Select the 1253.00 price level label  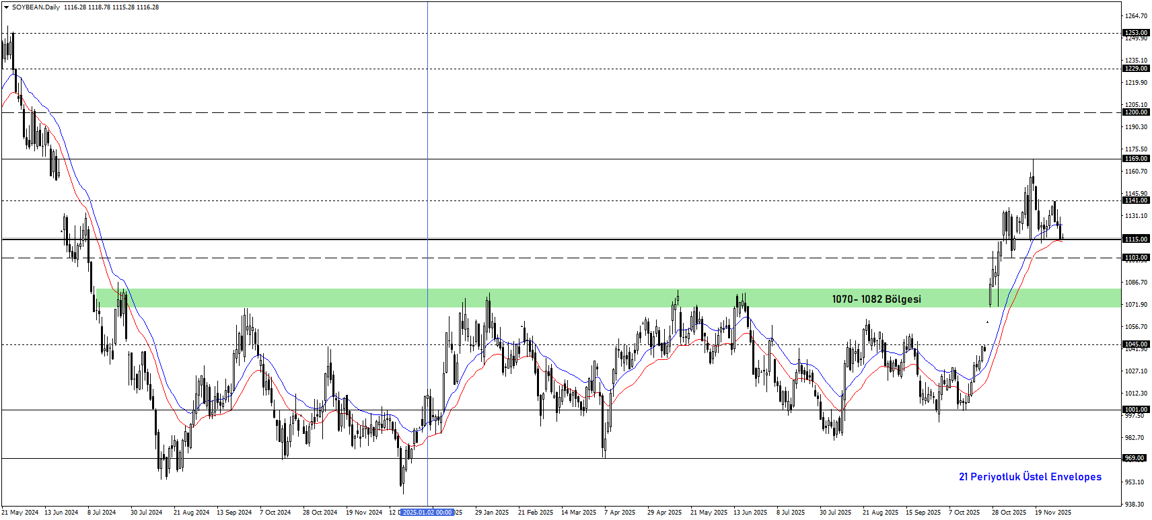[x=1136, y=33]
